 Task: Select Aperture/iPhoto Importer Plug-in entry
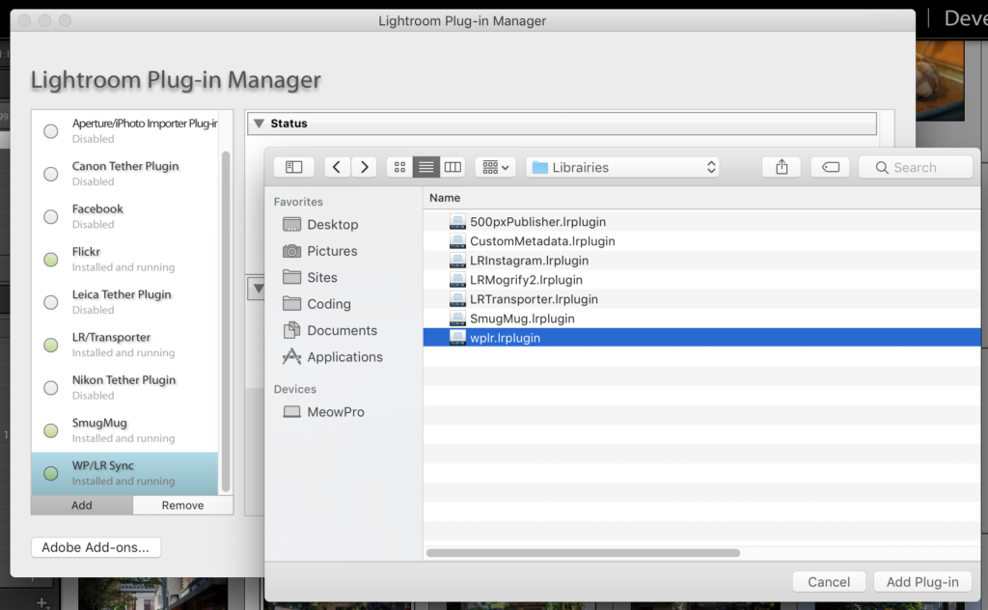point(124,131)
